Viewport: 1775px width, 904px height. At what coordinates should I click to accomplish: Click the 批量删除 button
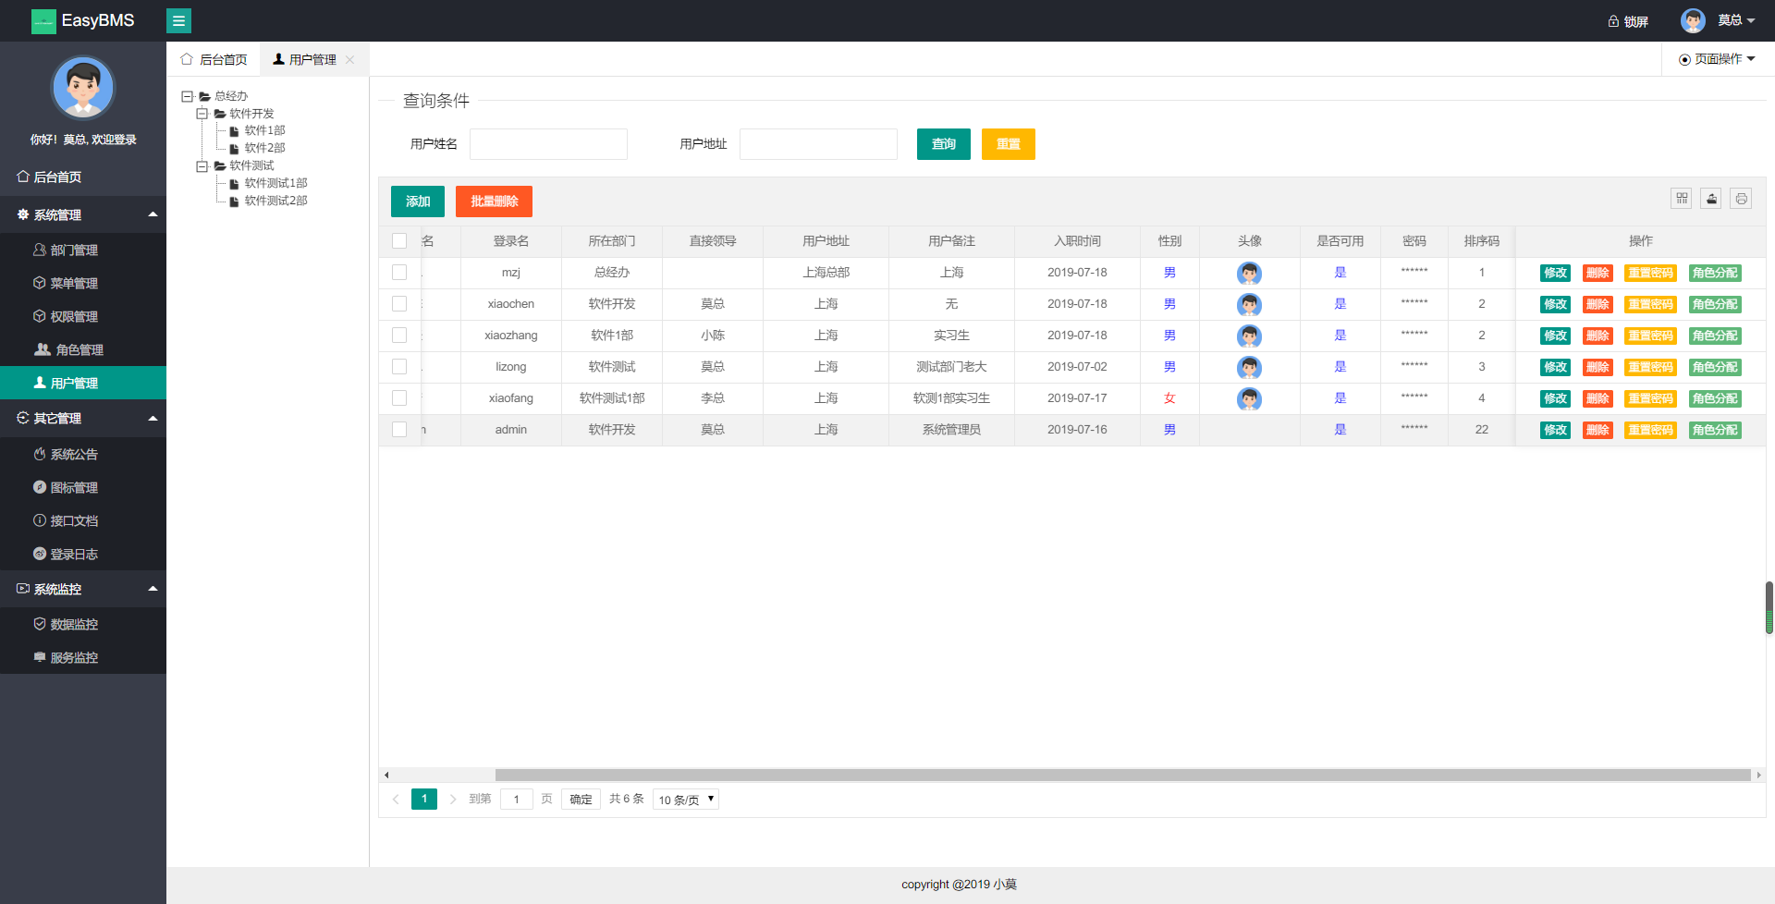pos(494,202)
